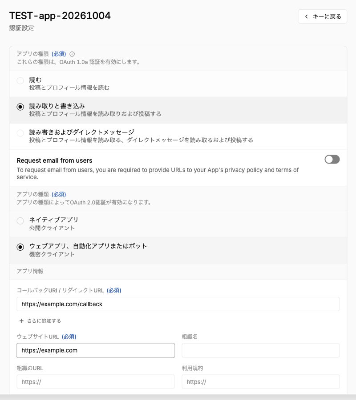Select ネイティブアプリ radio button

[20, 220]
